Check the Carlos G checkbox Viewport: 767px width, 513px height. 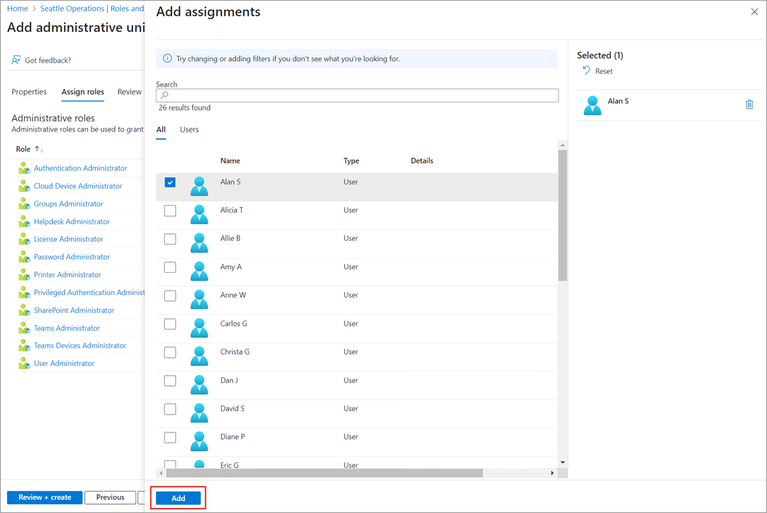[x=170, y=324]
